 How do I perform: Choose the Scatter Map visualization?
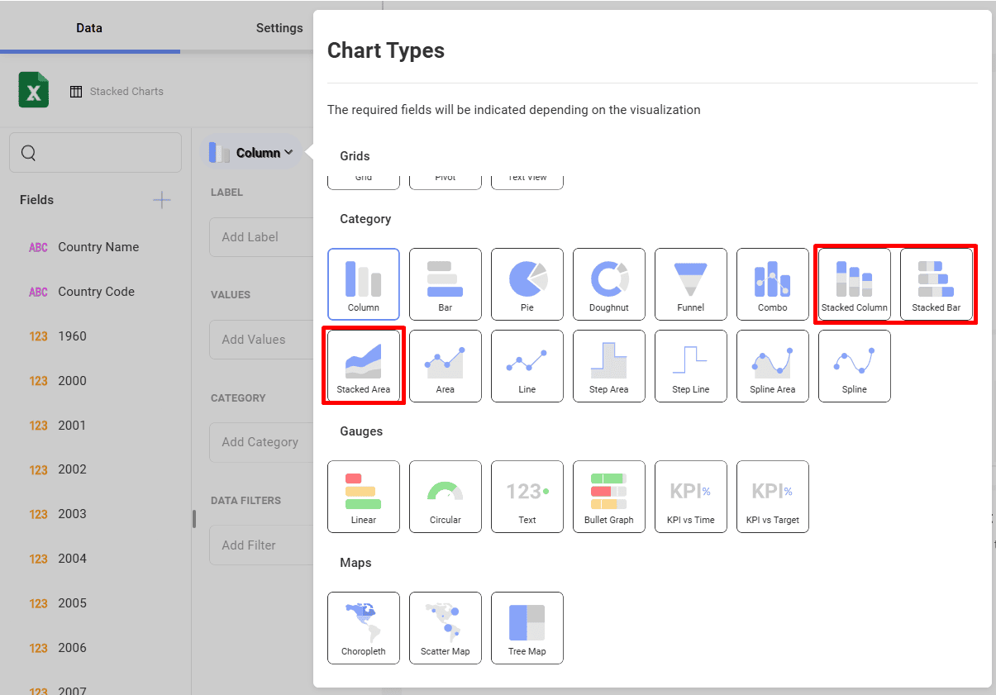446,628
